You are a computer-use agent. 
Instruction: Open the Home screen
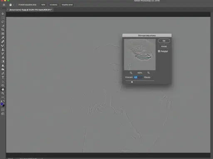[4, 5]
